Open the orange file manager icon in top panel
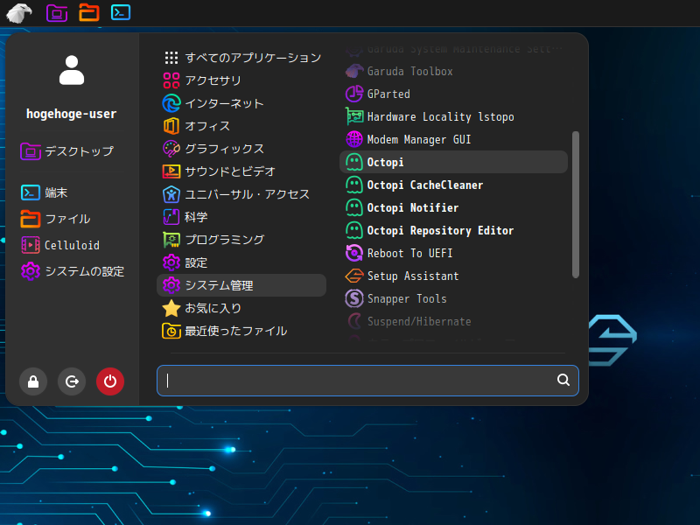Screen dimensions: 700x525 coord(89,12)
